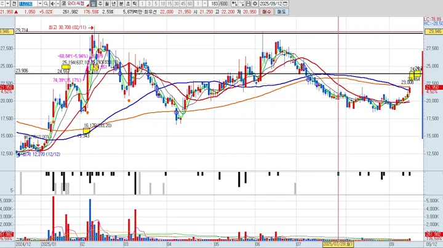Click the 23,008 price annotation
The height and width of the screenshot is (248, 443).
(407, 82)
